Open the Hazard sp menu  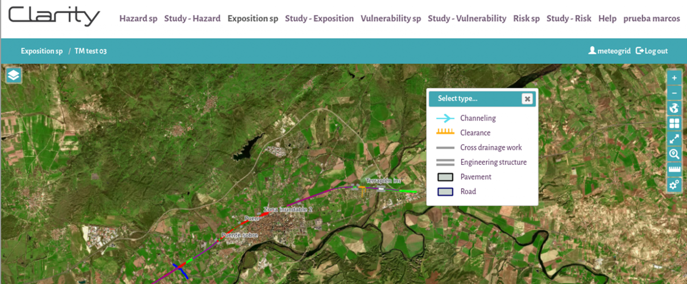138,18
